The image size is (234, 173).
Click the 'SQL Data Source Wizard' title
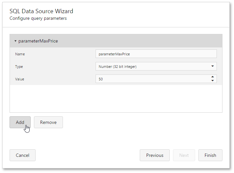[x=41, y=11]
